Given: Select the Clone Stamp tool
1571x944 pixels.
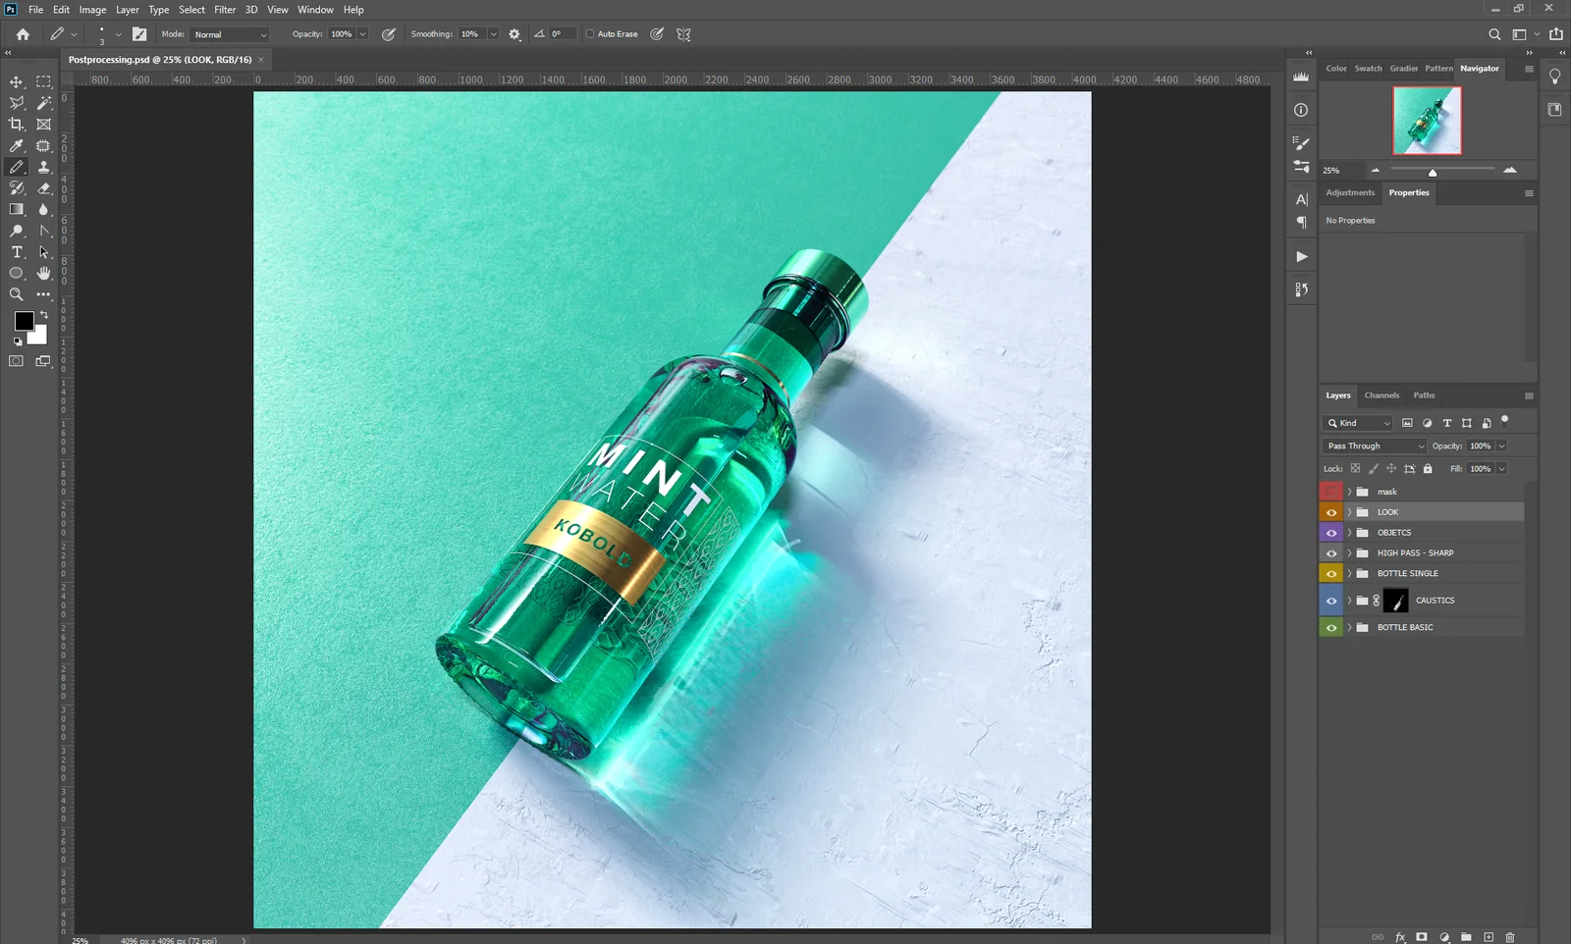Looking at the screenshot, I should (44, 167).
